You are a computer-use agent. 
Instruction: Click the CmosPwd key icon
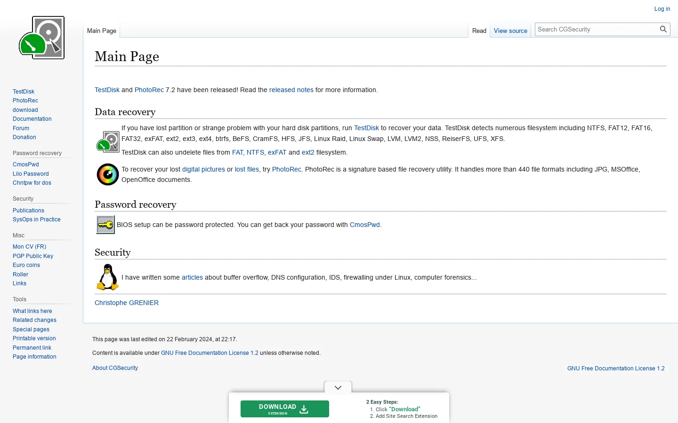pos(105,225)
